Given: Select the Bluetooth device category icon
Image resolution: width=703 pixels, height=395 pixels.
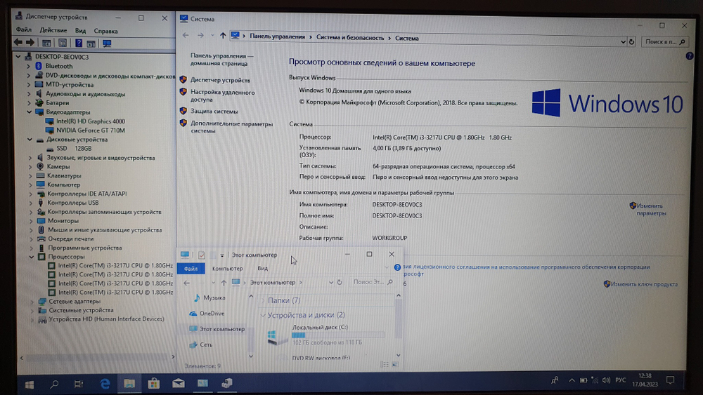Looking at the screenshot, I should tap(39, 66).
